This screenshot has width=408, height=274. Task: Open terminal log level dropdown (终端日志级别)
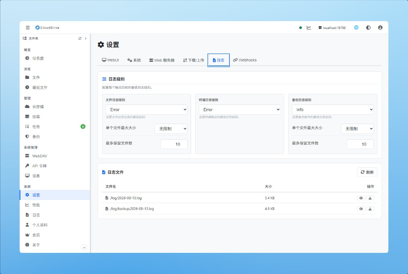pyautogui.click(x=240, y=110)
